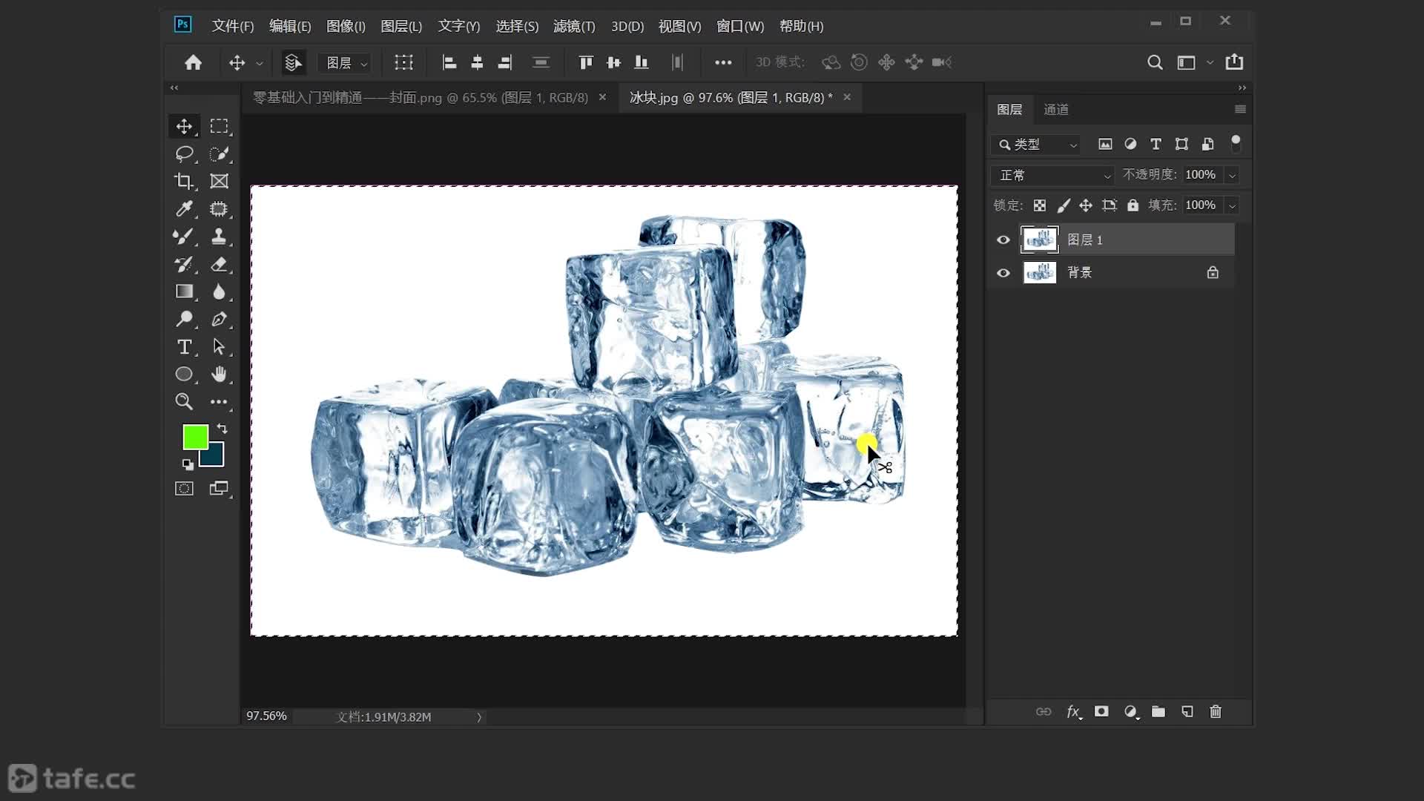The width and height of the screenshot is (1424, 801).
Task: Delete layer with the trash icon
Action: point(1216,712)
